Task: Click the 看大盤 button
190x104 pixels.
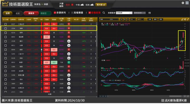Action: [101, 5]
